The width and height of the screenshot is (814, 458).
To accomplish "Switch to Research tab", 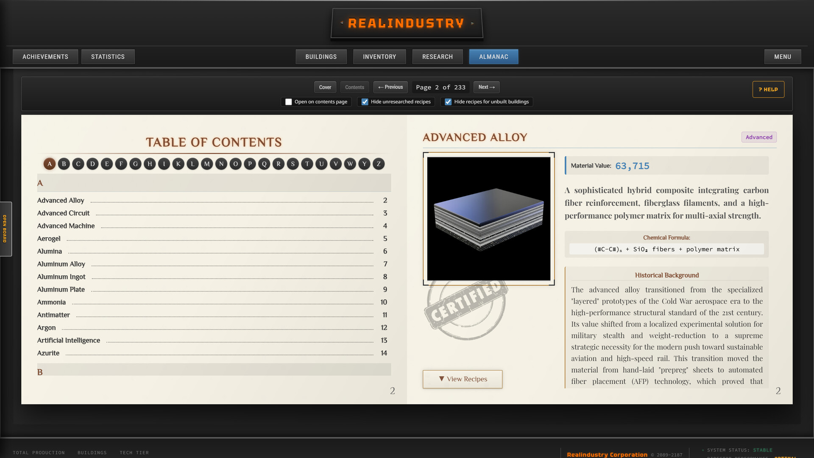I will [x=438, y=57].
